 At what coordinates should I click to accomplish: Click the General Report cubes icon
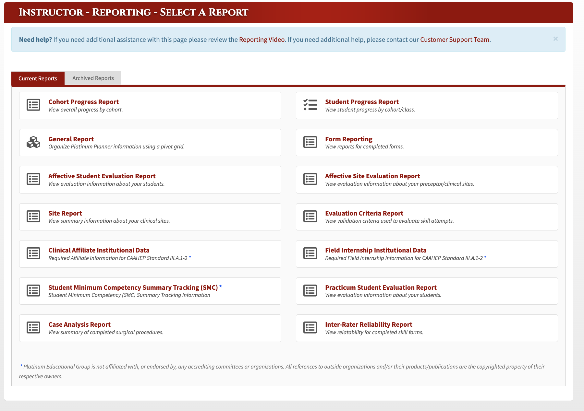click(33, 142)
